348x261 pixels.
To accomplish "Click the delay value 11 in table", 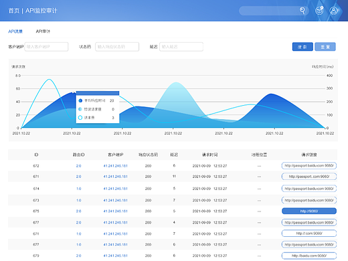I will 174,177.
